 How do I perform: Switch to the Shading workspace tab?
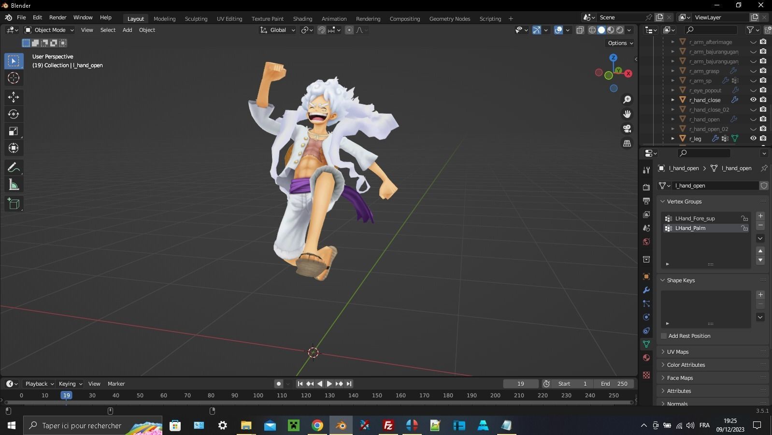click(302, 19)
